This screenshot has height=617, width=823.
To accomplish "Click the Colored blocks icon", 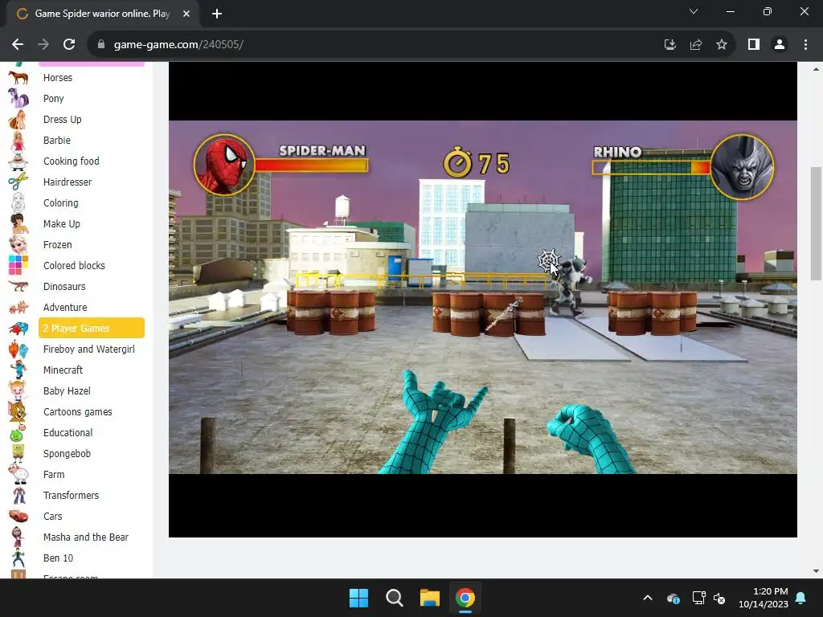I will [x=18, y=265].
